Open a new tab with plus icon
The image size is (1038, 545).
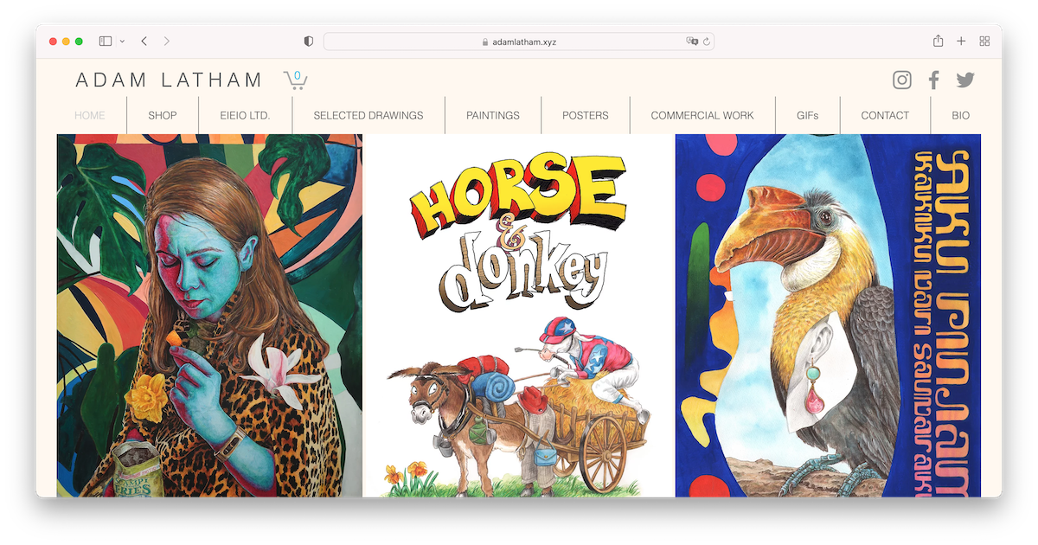click(x=961, y=42)
